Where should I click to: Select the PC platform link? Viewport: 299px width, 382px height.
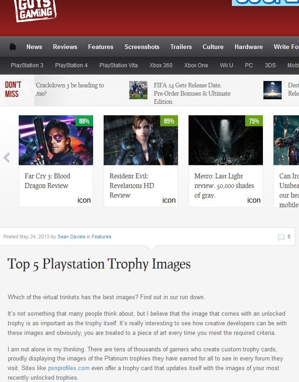(x=249, y=65)
